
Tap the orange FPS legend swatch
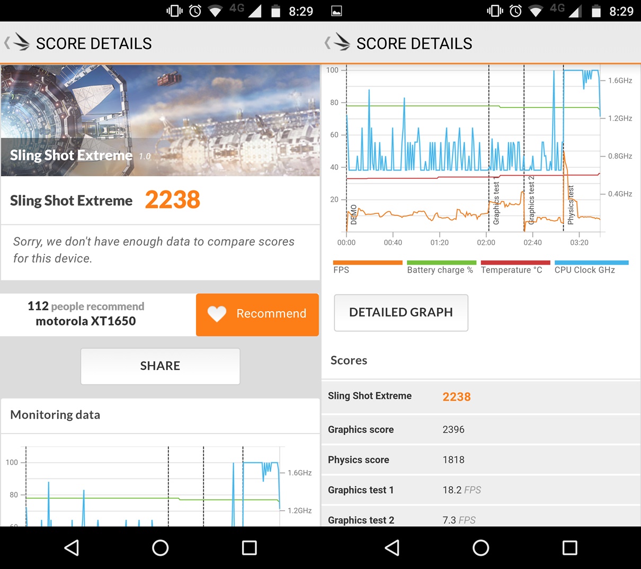click(368, 263)
